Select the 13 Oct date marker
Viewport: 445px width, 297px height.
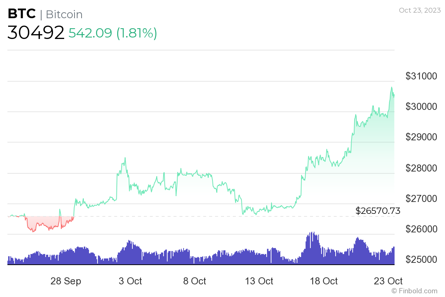[259, 281]
